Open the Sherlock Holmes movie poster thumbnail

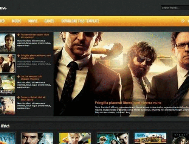37,138
